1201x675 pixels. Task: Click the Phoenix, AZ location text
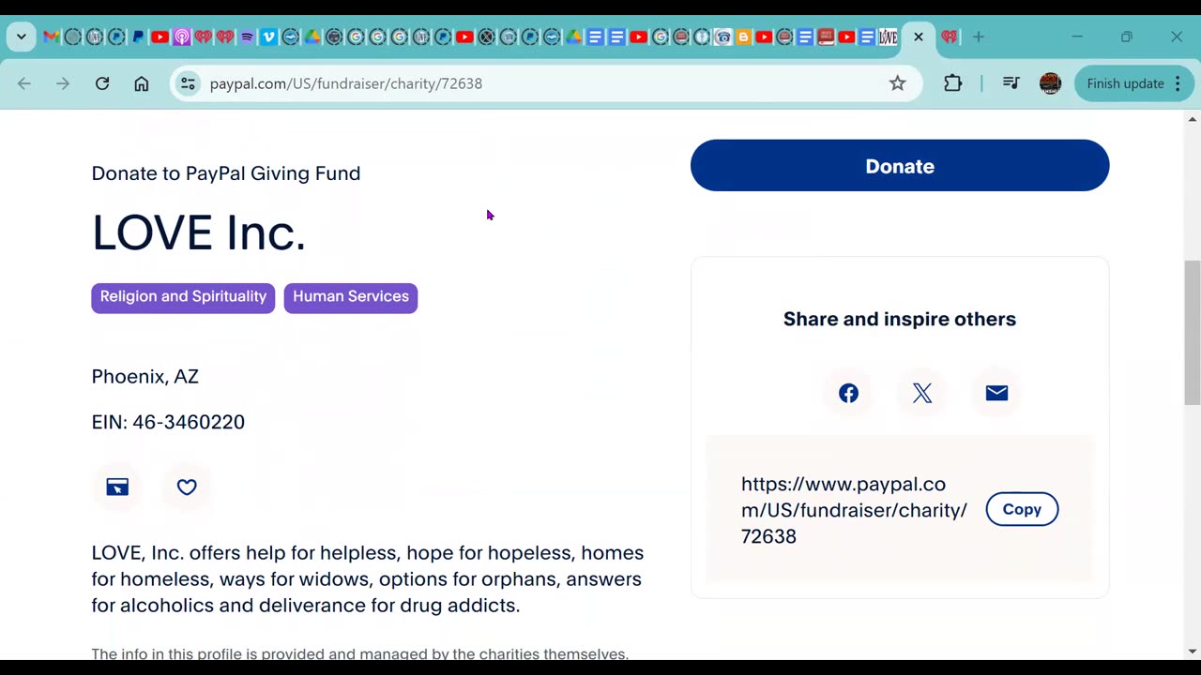click(x=144, y=377)
